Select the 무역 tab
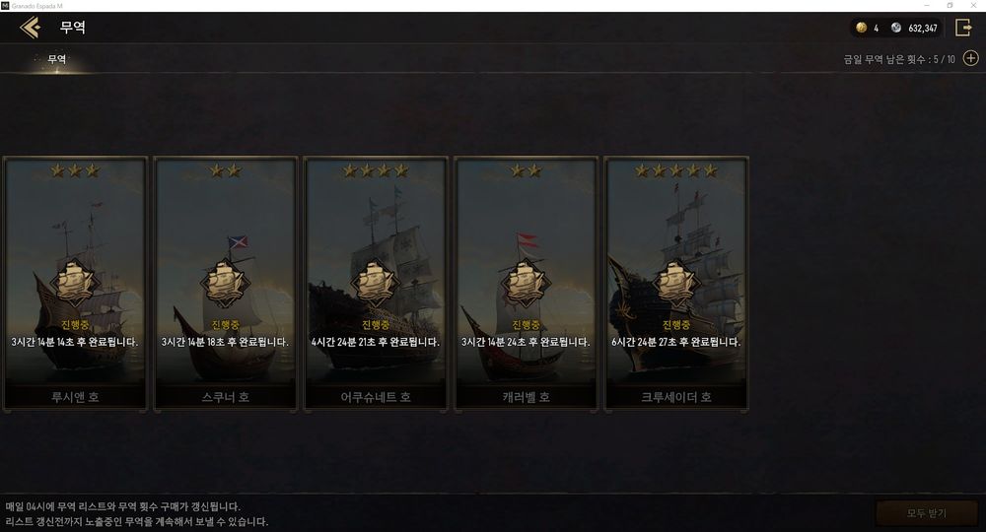 click(x=56, y=59)
